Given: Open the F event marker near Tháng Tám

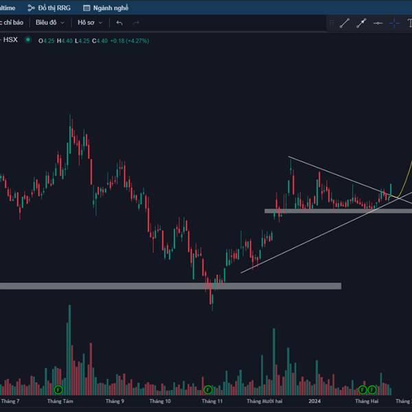Looking at the screenshot, I should tap(58, 389).
